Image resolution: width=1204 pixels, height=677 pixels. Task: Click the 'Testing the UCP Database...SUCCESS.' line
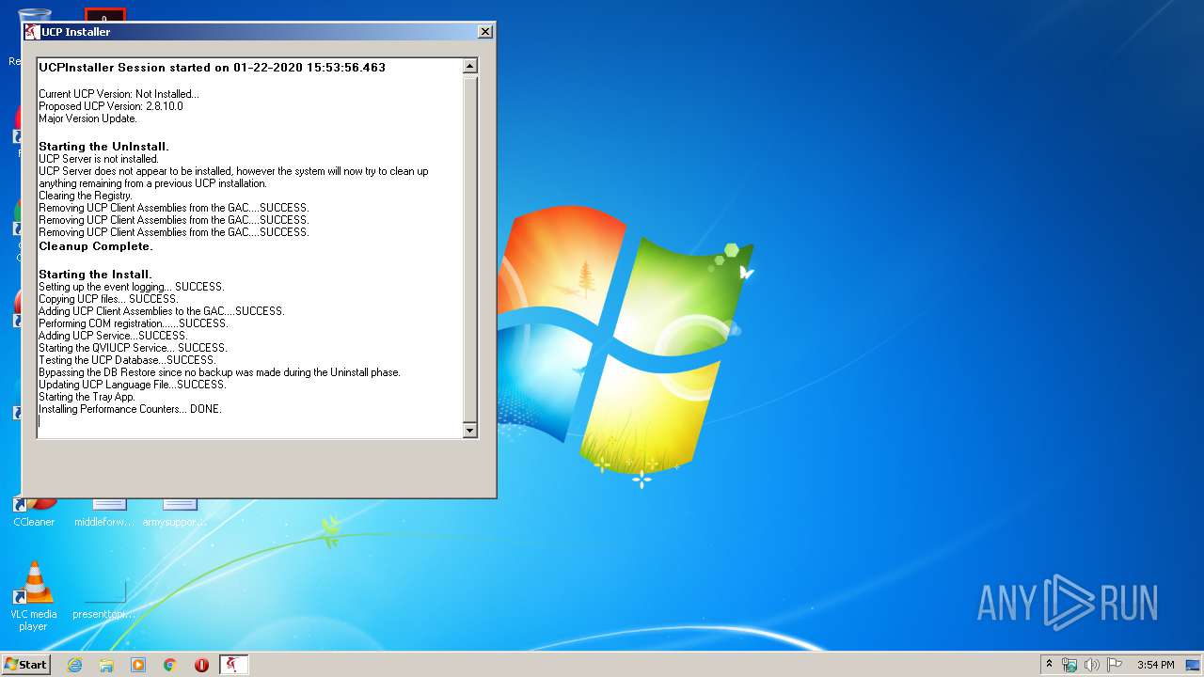(127, 360)
